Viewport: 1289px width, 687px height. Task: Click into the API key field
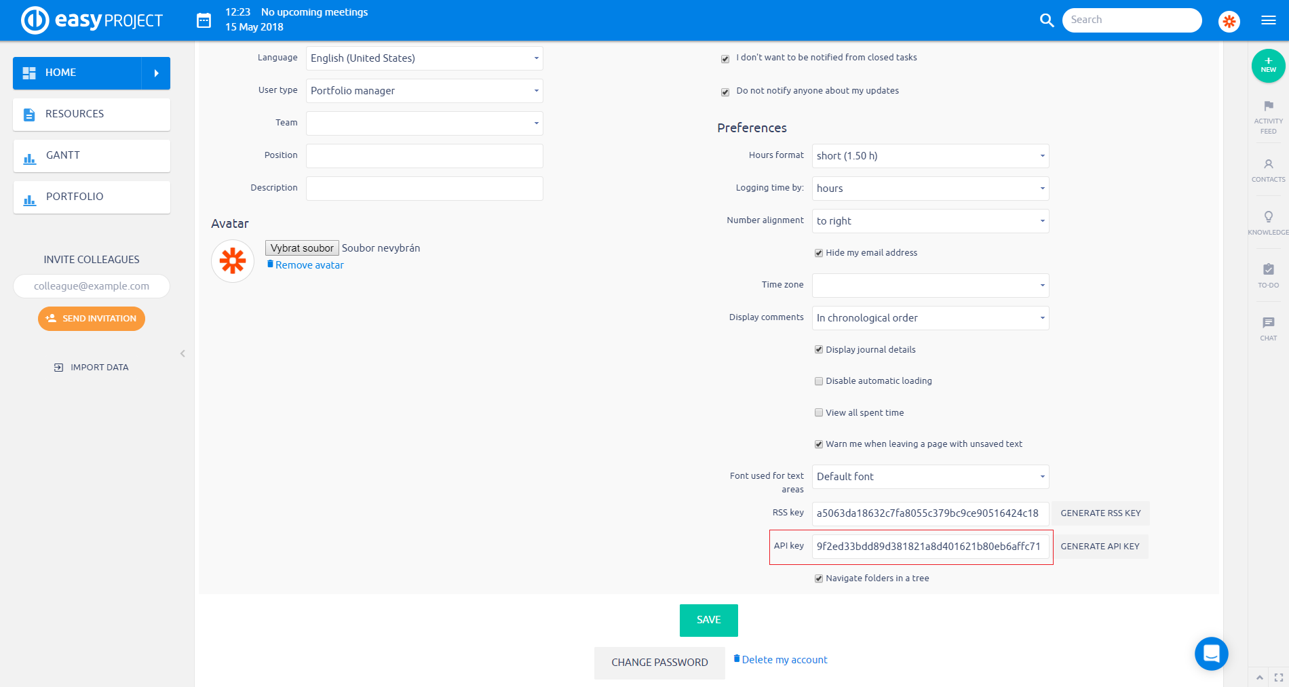(930, 547)
